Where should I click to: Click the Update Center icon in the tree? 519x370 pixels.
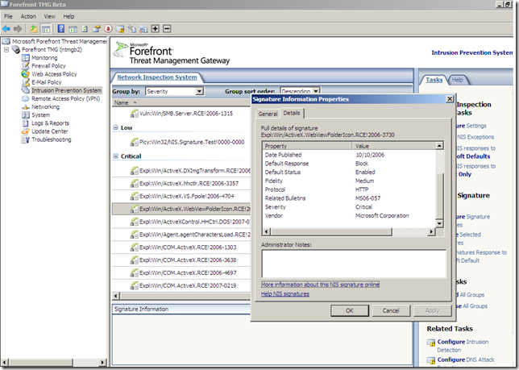click(26, 131)
